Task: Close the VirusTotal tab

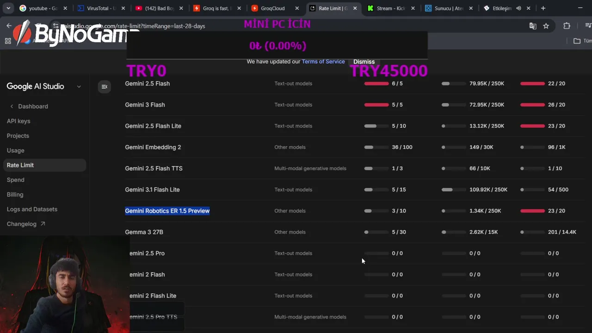Action: tap(123, 8)
